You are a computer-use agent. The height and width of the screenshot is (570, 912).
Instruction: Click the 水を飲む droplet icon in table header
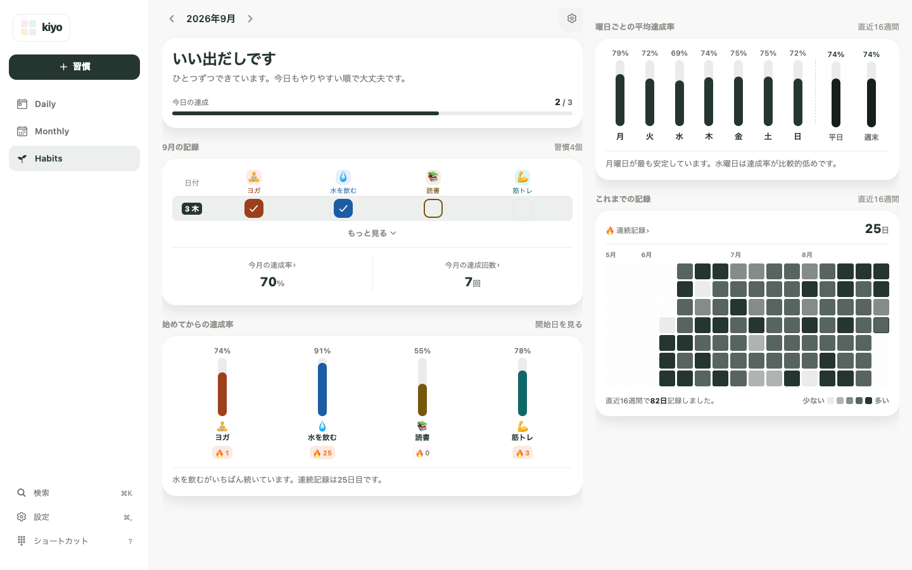pos(343,177)
